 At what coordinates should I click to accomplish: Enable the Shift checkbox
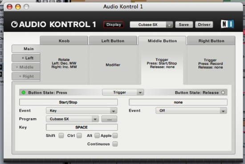click(61, 136)
